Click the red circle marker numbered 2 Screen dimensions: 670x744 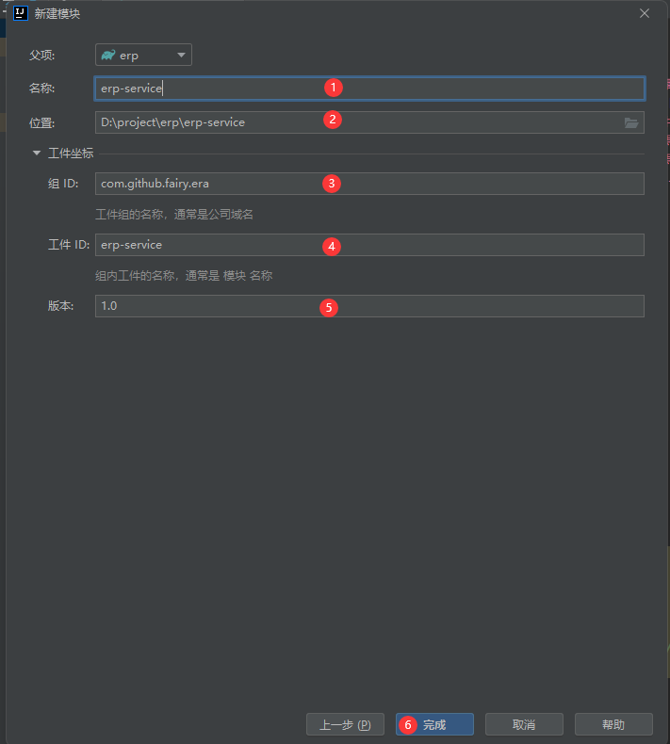(332, 120)
